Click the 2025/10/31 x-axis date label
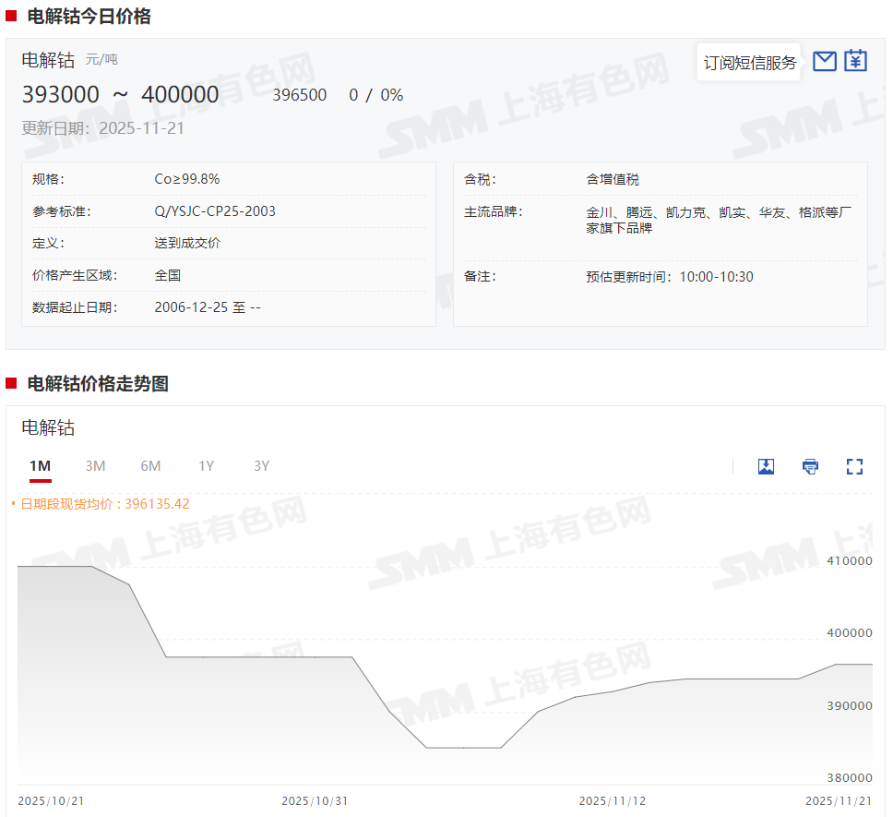The width and height of the screenshot is (893, 817). click(x=315, y=800)
